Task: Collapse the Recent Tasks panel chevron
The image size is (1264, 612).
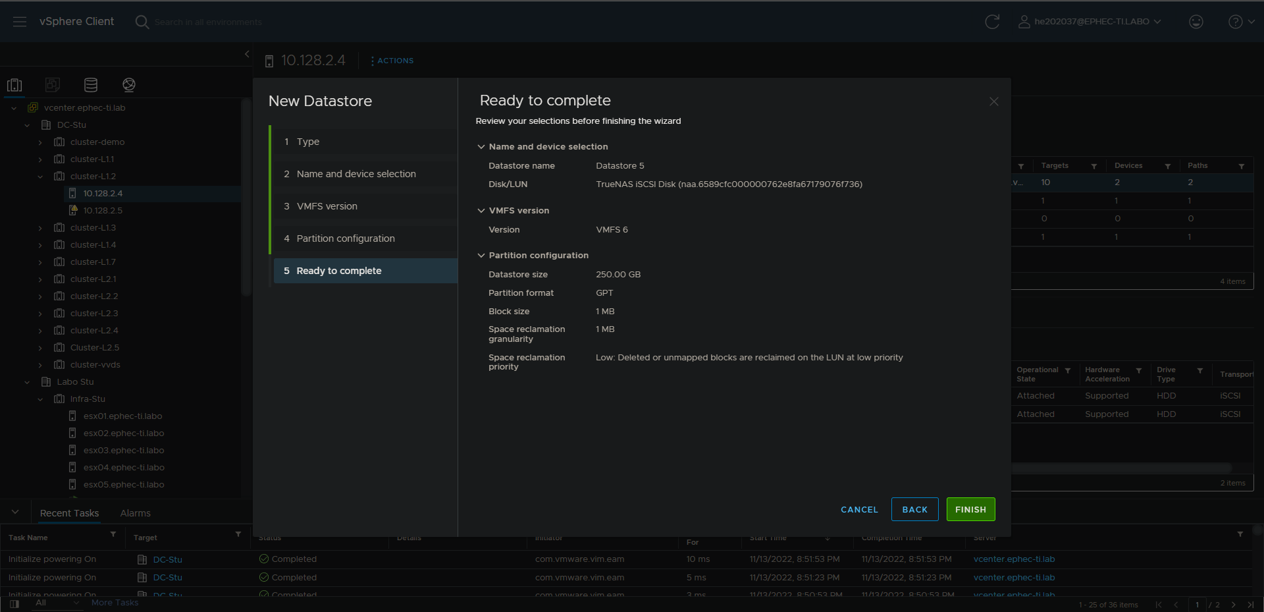Action: [x=15, y=513]
